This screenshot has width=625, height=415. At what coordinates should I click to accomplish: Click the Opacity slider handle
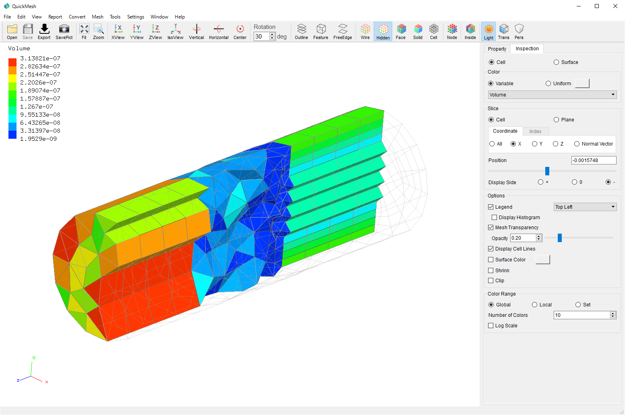[560, 238]
